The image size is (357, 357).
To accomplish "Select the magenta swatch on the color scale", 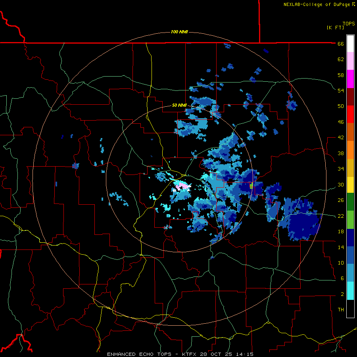I will [x=350, y=79].
